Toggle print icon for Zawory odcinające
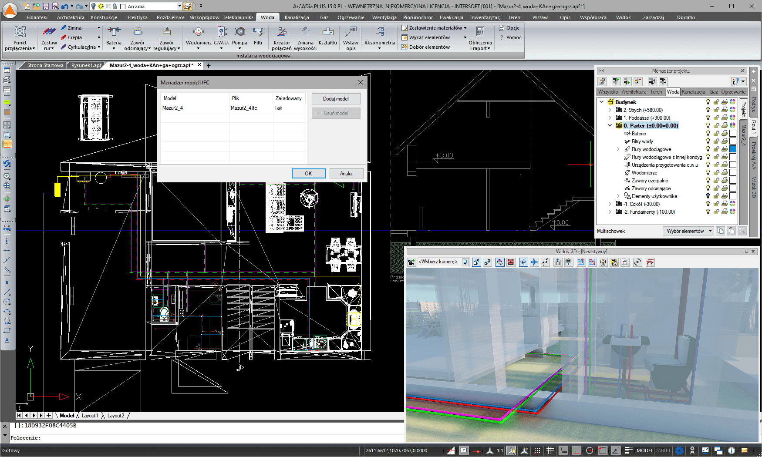 pyautogui.click(x=725, y=188)
